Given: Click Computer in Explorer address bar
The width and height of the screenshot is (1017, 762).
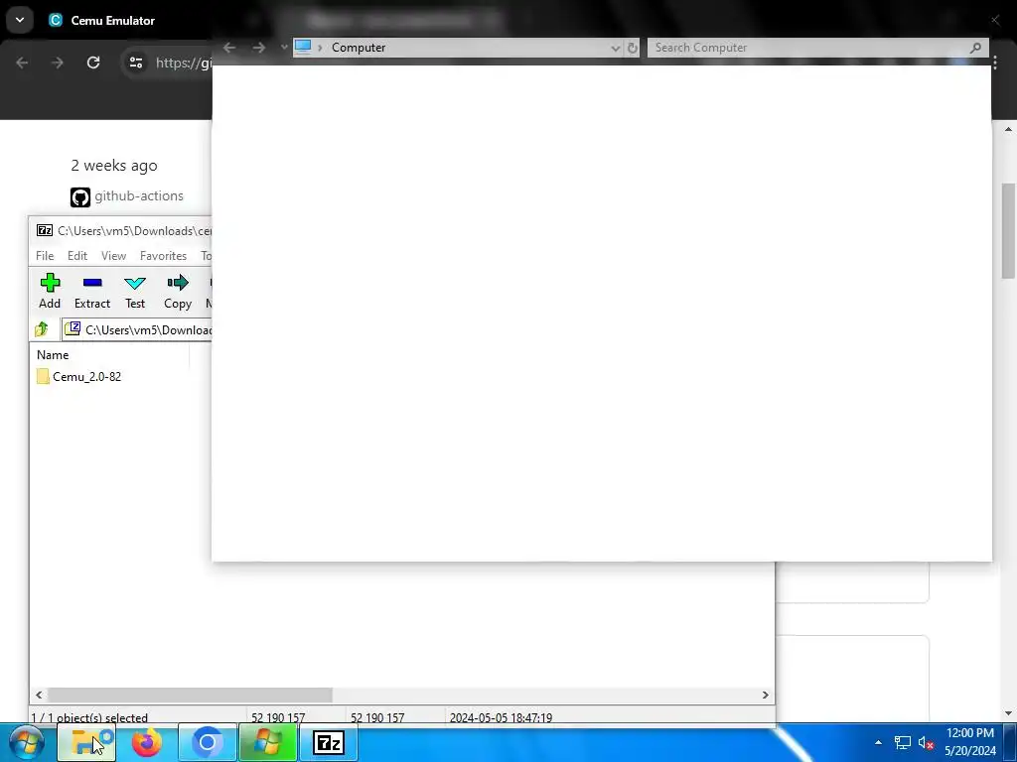Looking at the screenshot, I should point(359,48).
